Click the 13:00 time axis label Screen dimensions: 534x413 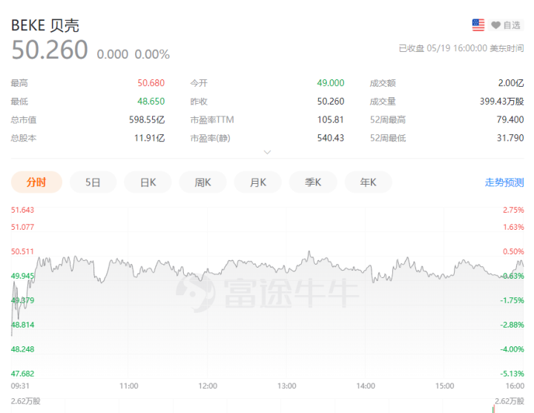coord(286,386)
